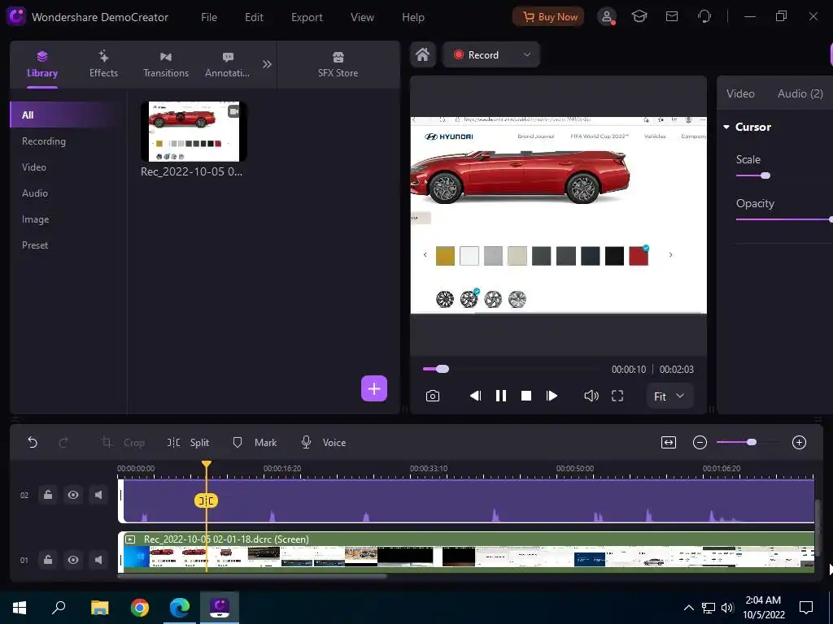The width and height of the screenshot is (833, 624).
Task: Select the Preset library category
Action: coord(34,245)
